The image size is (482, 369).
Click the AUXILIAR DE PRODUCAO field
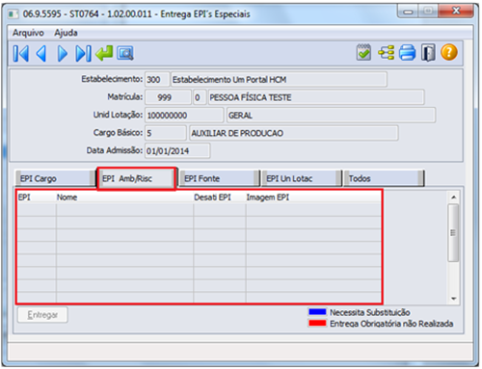tap(294, 133)
